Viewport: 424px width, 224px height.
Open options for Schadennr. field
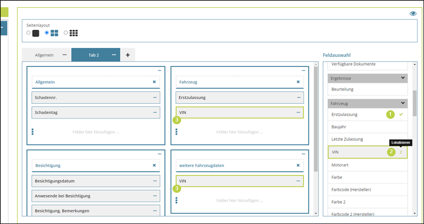(155, 98)
